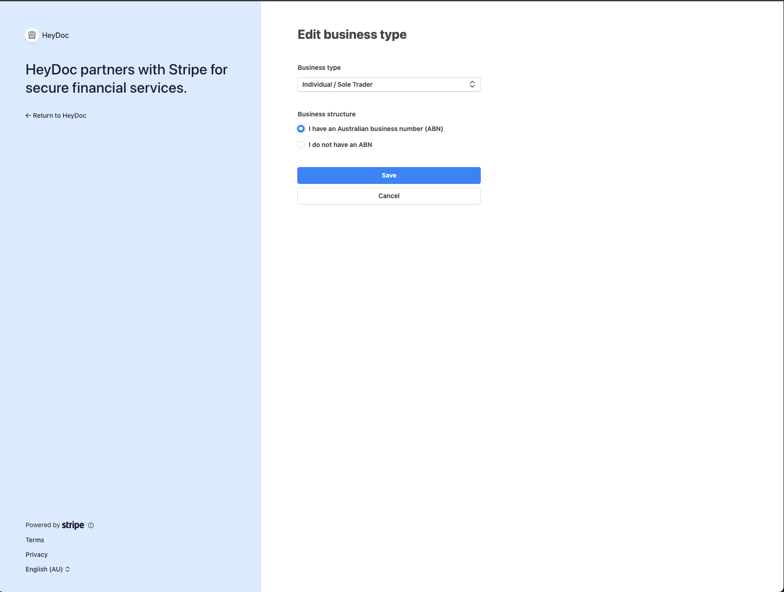Click the chevron on the Business type selector

tap(473, 84)
